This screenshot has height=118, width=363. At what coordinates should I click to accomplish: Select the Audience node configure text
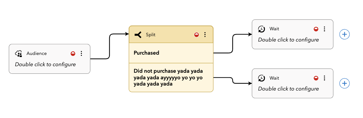pos(45,65)
